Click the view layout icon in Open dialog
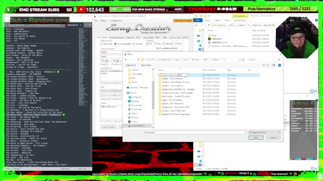 coord(264,65)
